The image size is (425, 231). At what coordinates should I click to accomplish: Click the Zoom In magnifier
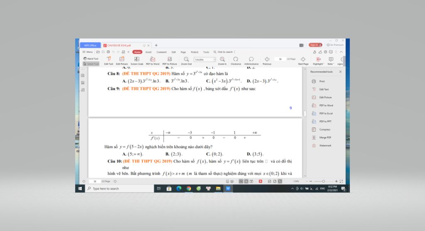(x=222, y=61)
